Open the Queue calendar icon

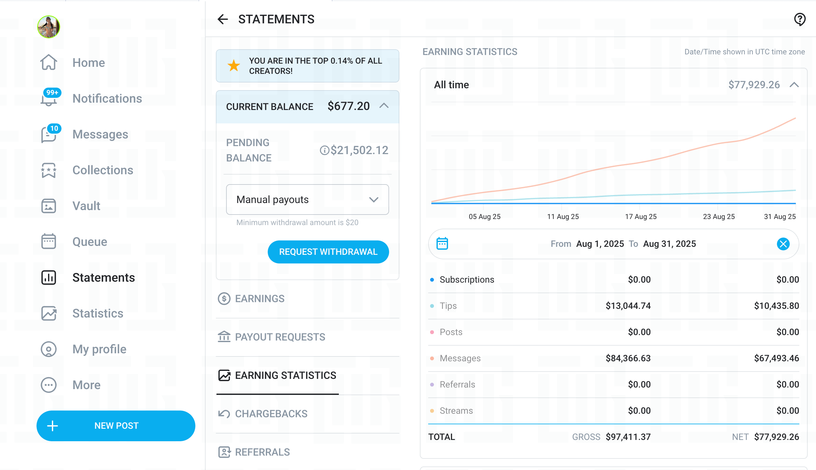(x=49, y=242)
